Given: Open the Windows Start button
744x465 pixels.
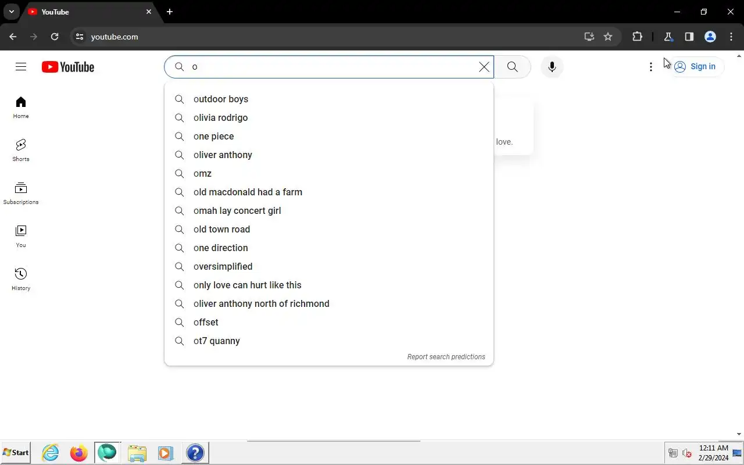Looking at the screenshot, I should pos(16,453).
